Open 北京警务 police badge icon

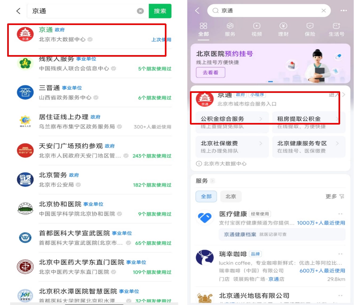pyautogui.click(x=25, y=180)
